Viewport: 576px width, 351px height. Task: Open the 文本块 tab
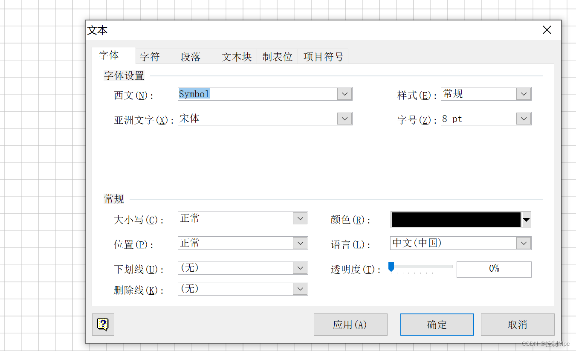click(237, 57)
